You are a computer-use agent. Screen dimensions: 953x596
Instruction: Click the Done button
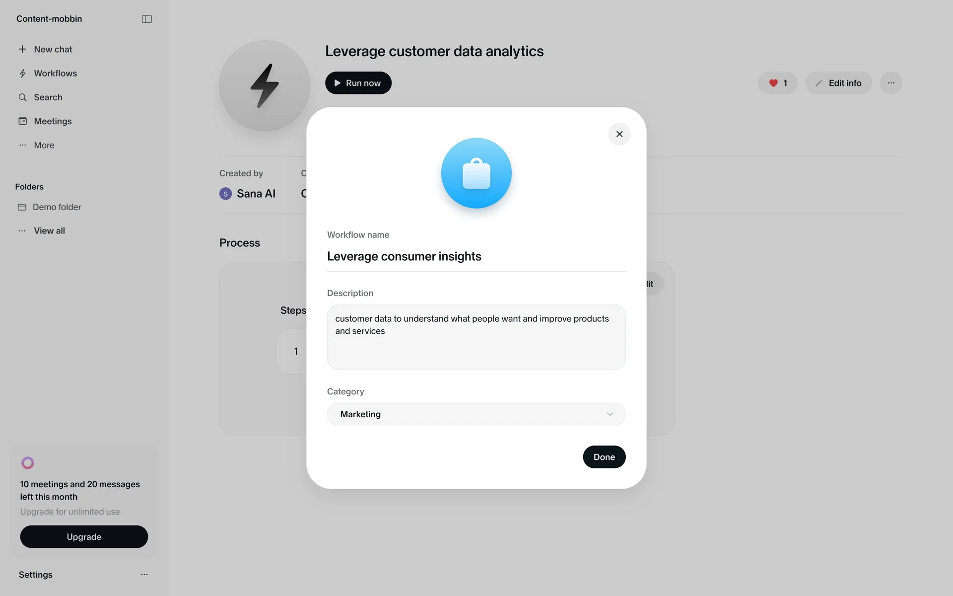(604, 457)
